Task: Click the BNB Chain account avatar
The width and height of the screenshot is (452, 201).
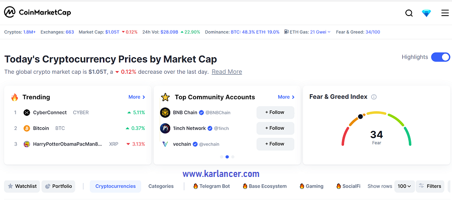Action: [165, 112]
